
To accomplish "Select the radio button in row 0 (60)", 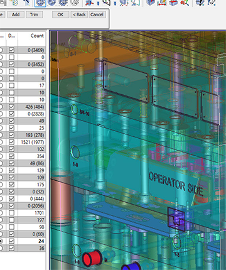I will tap(1, 234).
